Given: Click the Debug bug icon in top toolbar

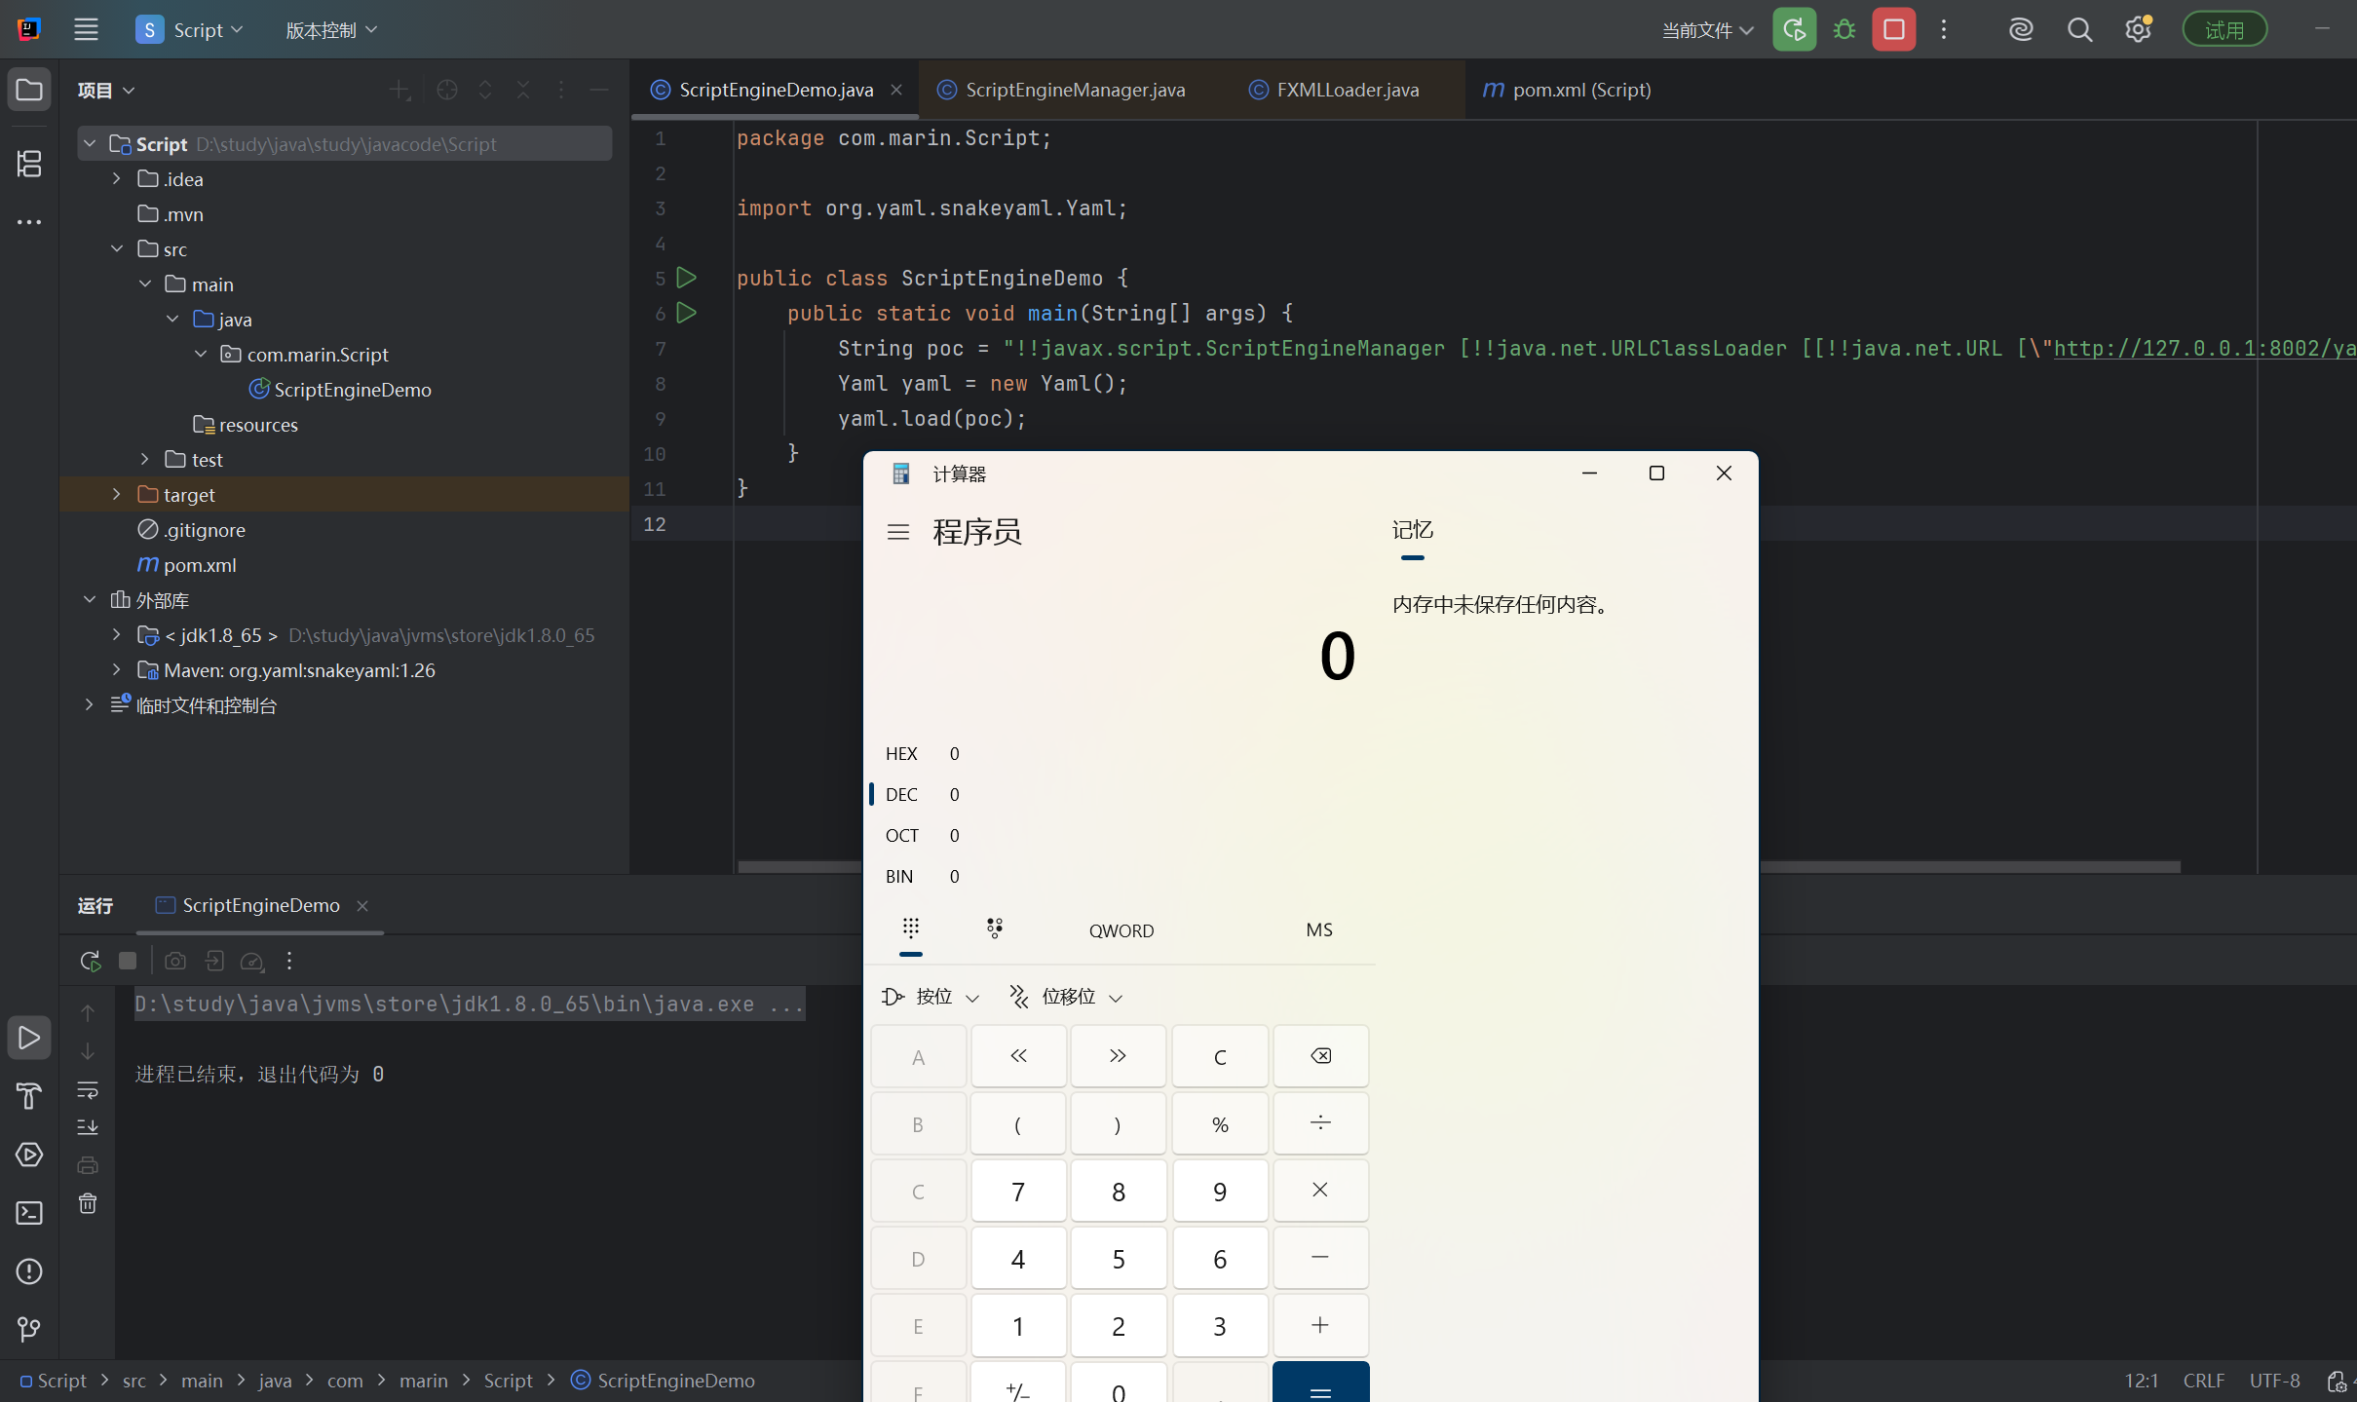Looking at the screenshot, I should [1844, 30].
